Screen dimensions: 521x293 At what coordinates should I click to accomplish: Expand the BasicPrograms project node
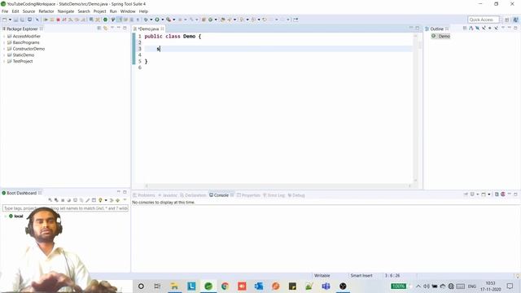(4, 42)
